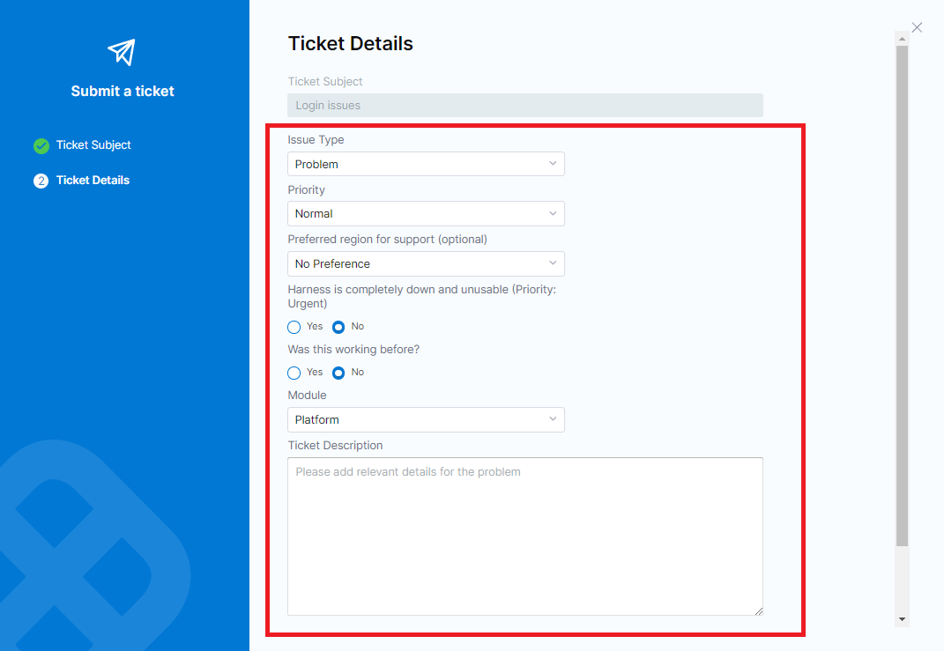944x651 pixels.
Task: Click the step 2 number badge
Action: (x=41, y=181)
